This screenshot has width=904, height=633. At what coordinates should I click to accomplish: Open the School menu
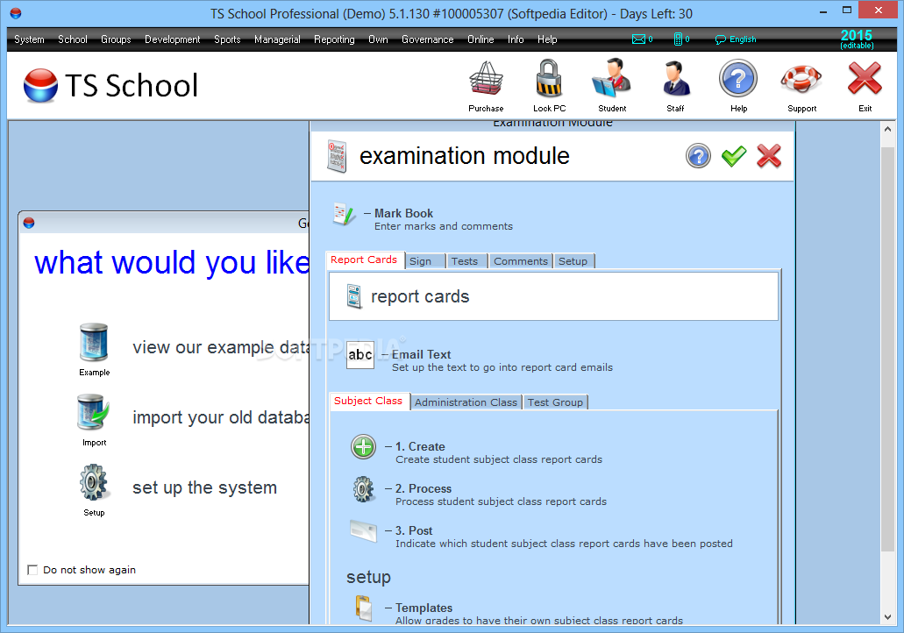[x=73, y=39]
